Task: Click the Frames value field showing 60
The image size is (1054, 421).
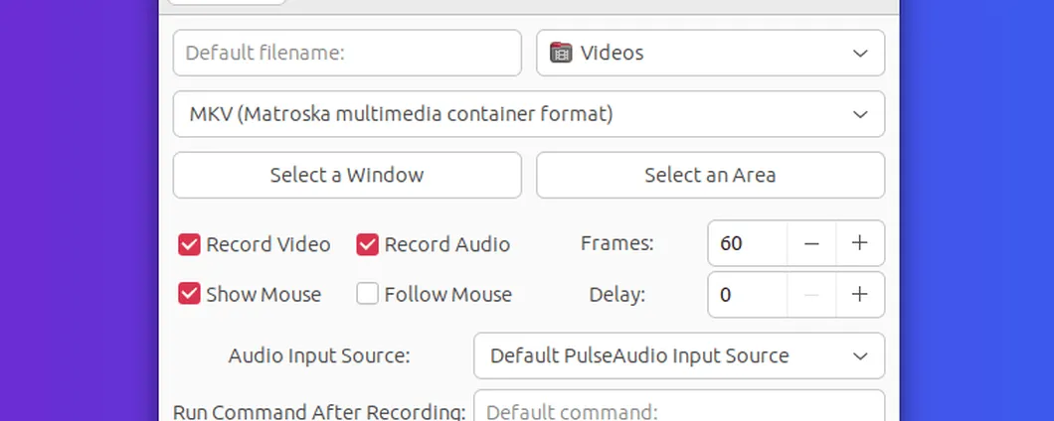Action: [x=748, y=243]
